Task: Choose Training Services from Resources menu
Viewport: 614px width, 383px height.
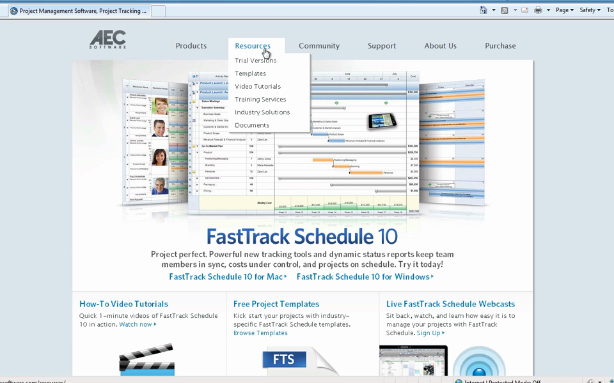Action: [x=260, y=100]
